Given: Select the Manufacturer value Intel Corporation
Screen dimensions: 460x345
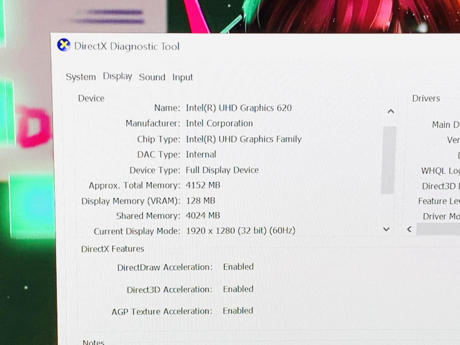Looking at the screenshot, I should click(x=219, y=124).
